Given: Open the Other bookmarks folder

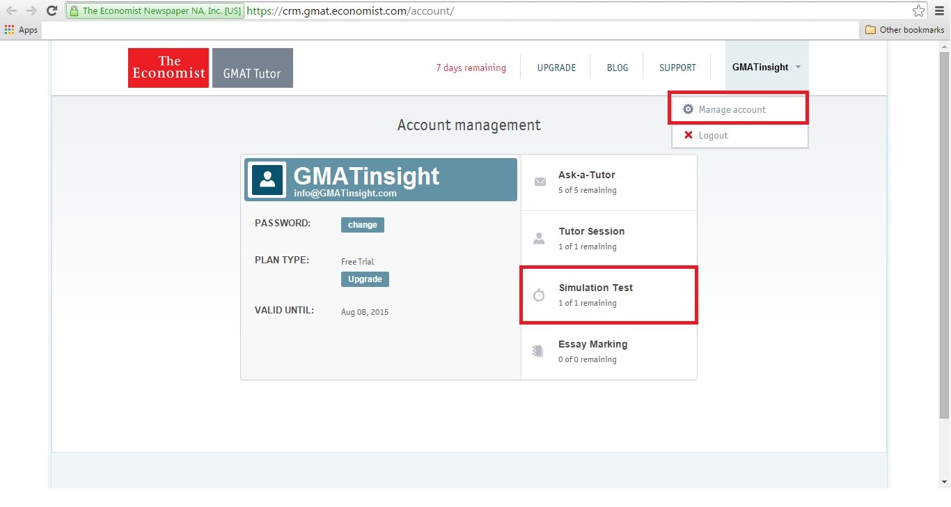Looking at the screenshot, I should (904, 30).
